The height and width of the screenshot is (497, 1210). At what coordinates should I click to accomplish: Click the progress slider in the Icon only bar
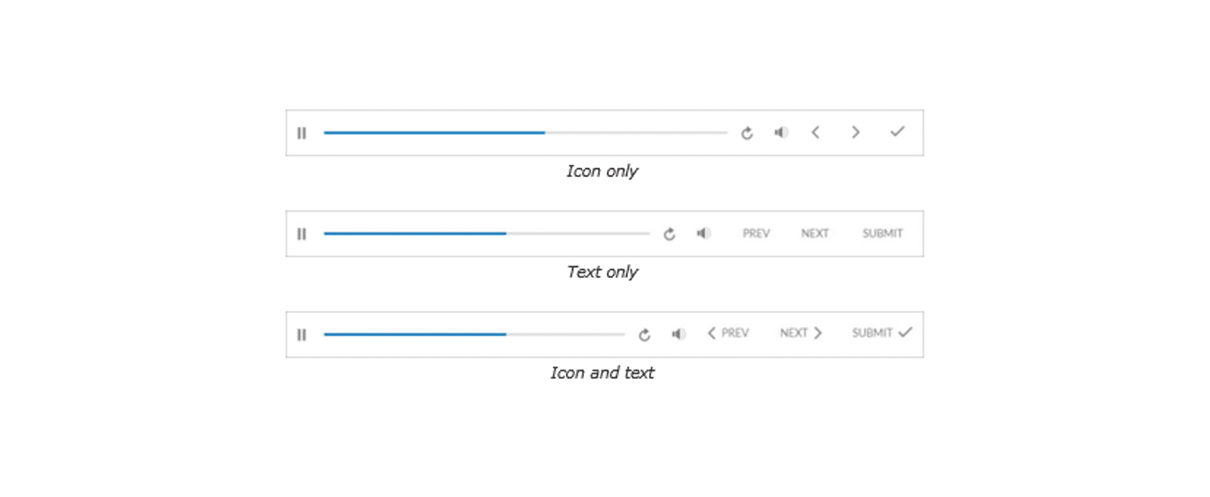click(526, 133)
